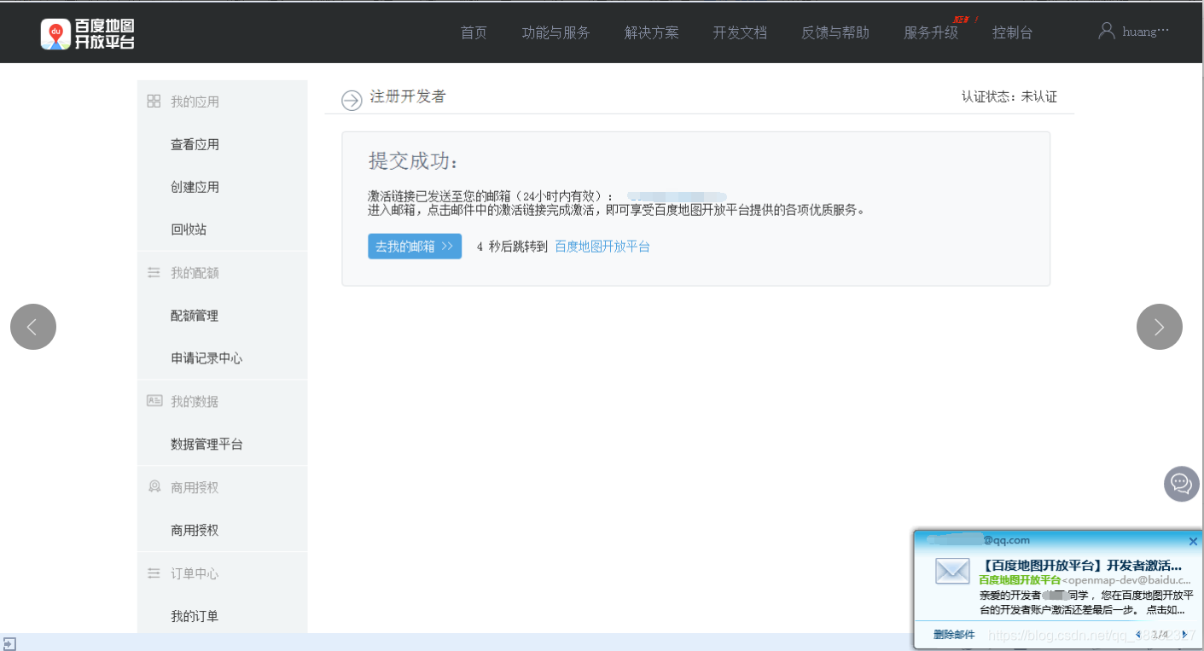Image resolution: width=1204 pixels, height=651 pixels.
Task: Click the 订单中心 section icon
Action: [154, 573]
